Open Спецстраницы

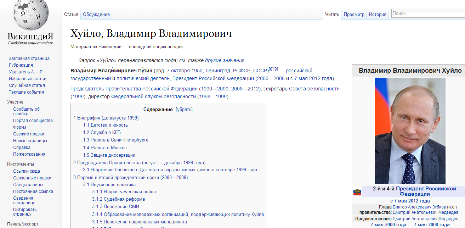coord(28,185)
